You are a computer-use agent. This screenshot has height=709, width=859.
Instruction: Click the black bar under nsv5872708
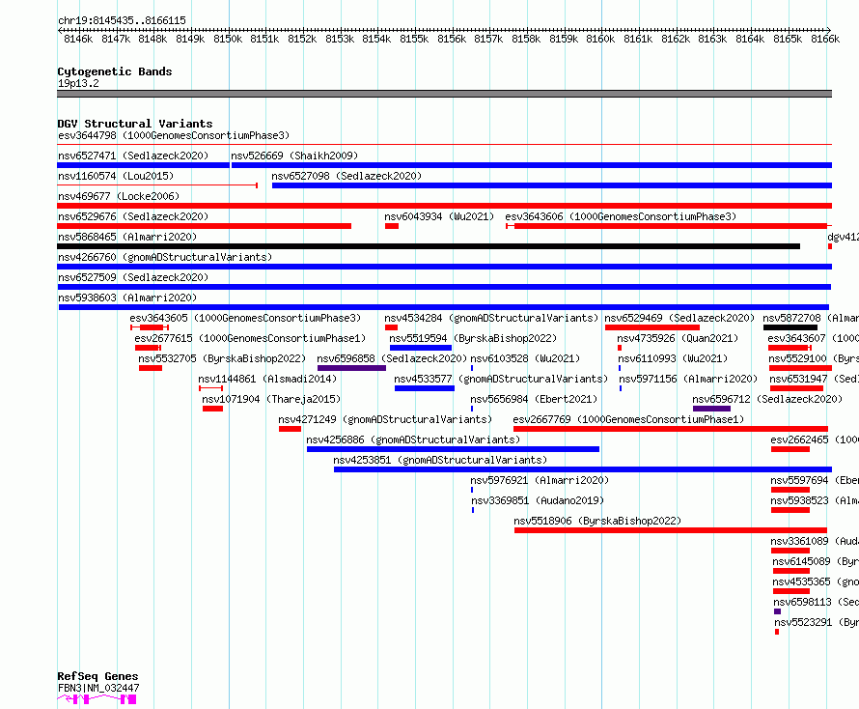(x=790, y=327)
